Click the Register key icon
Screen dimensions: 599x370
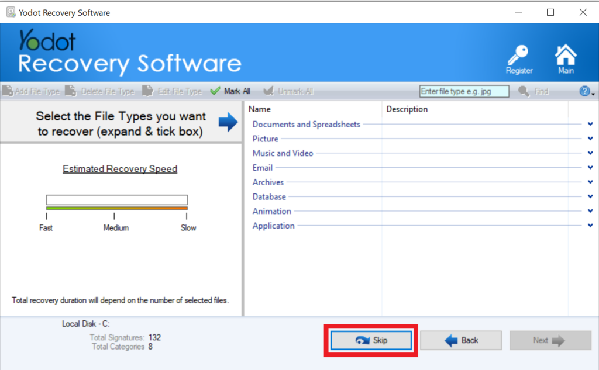point(518,56)
